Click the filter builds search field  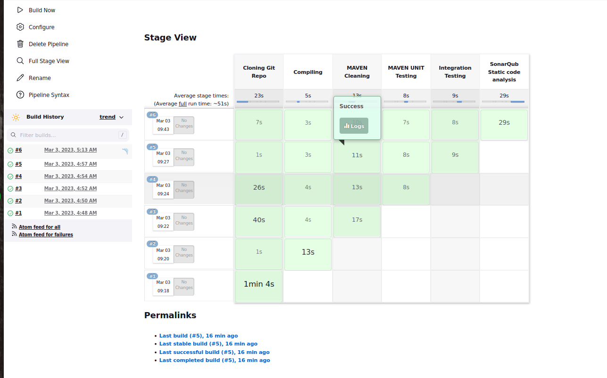pos(66,135)
